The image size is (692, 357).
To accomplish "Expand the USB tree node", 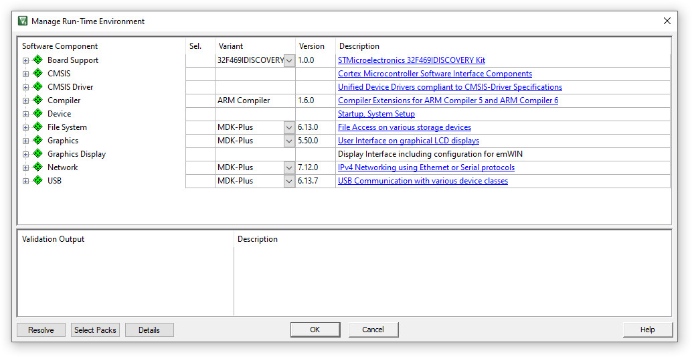I will click(25, 181).
